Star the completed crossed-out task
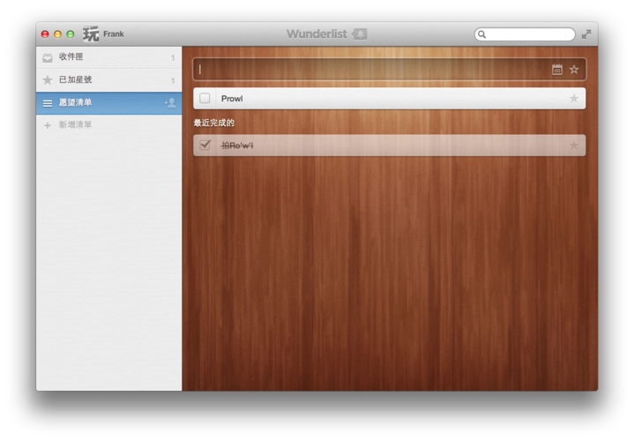Screen dimensions: 634x441 [574, 146]
